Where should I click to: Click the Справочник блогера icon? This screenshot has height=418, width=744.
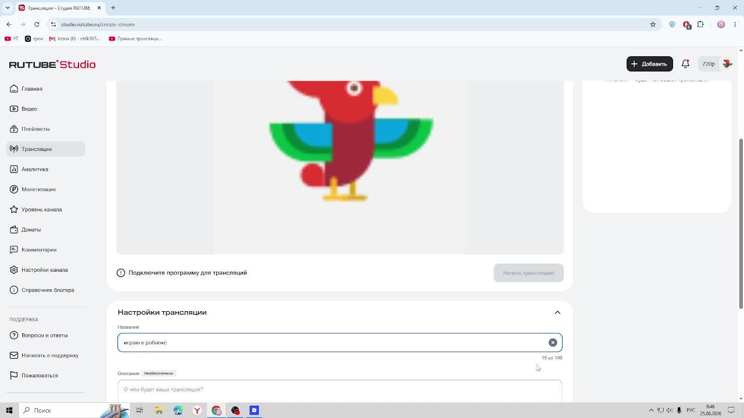click(14, 290)
